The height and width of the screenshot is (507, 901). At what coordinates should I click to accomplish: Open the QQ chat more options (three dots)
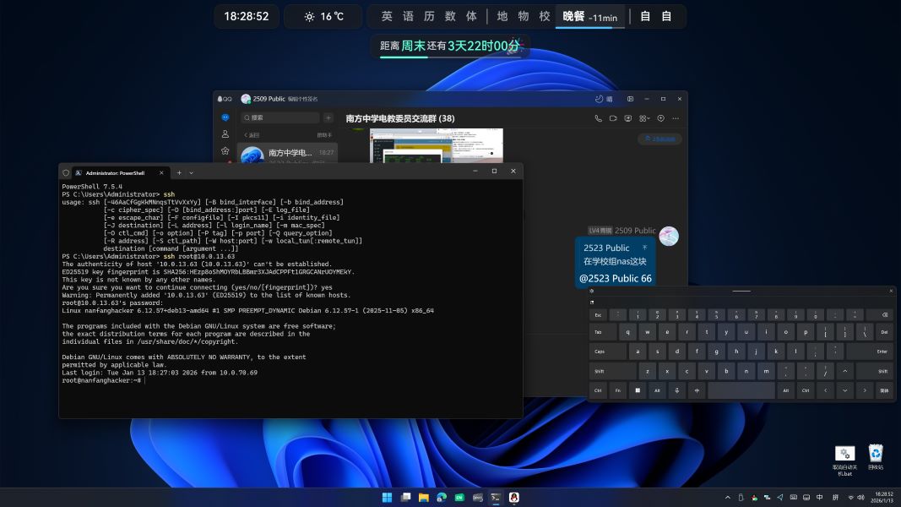(676, 118)
